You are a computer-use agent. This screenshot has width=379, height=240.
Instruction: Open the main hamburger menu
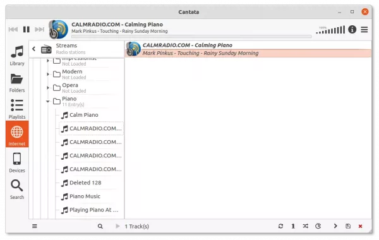[364, 30]
